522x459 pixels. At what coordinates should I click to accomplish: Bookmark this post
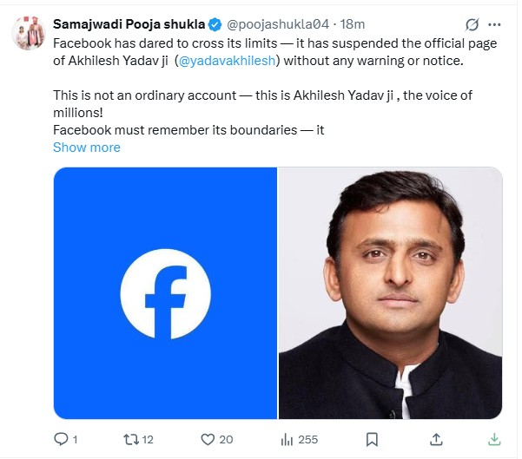pos(371,439)
